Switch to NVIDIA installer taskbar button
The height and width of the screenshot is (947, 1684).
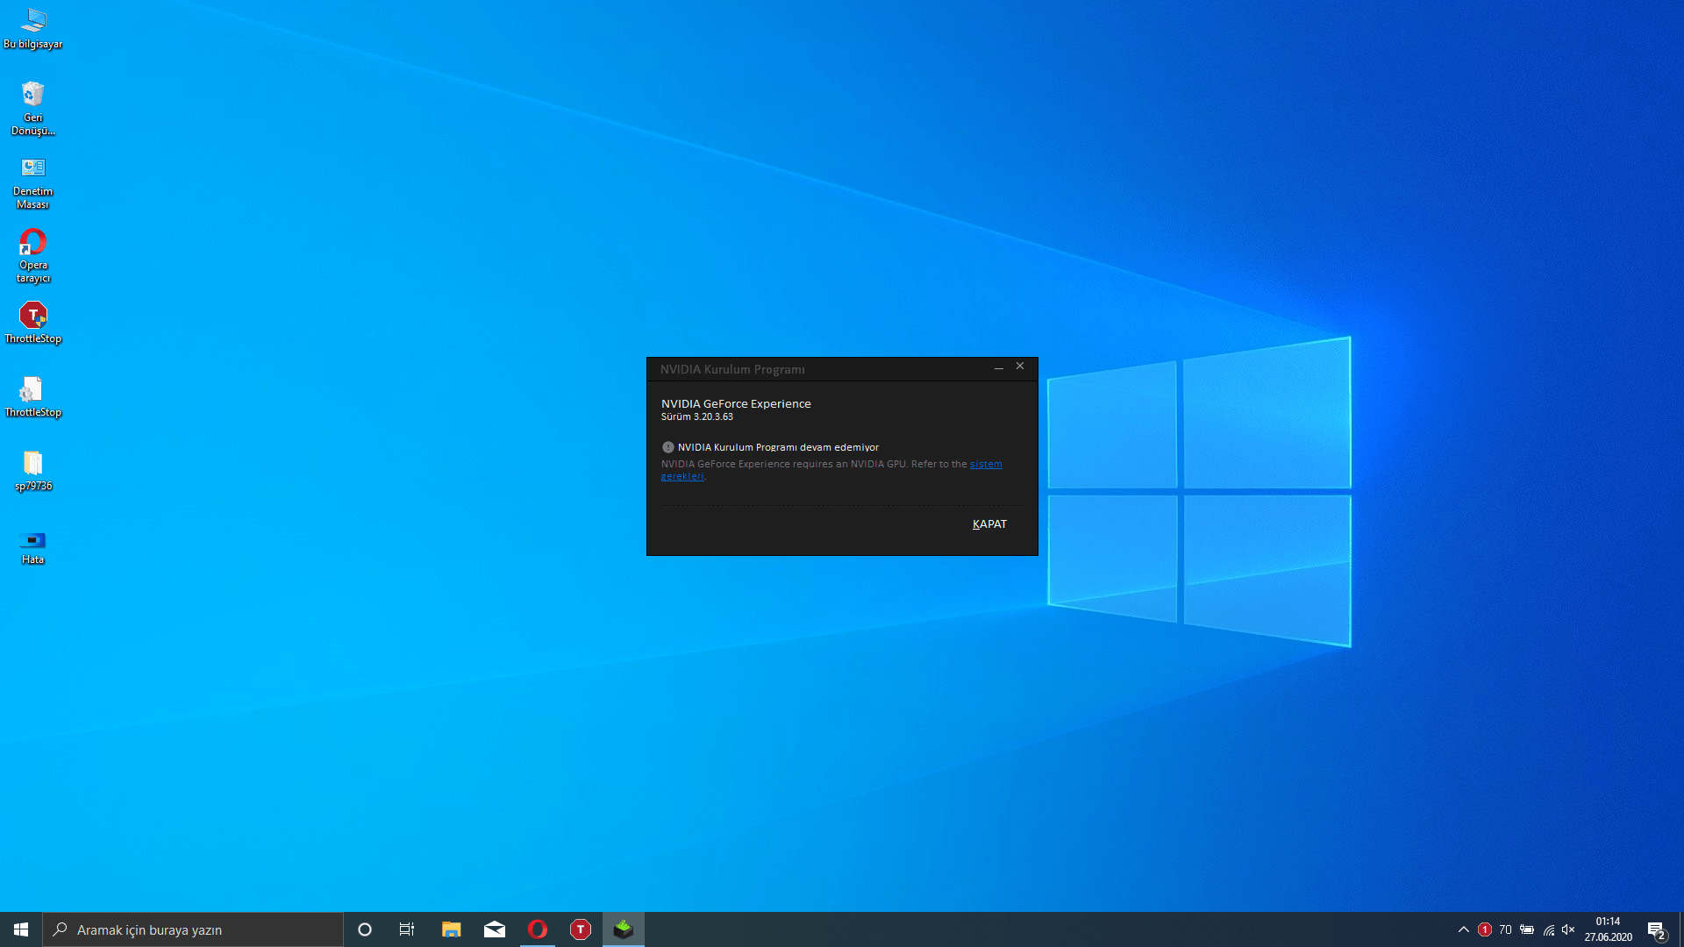[624, 929]
